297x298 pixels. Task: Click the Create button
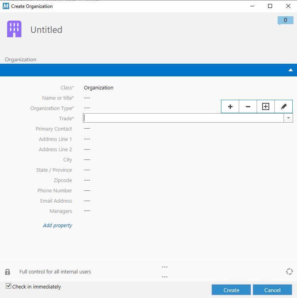231,290
